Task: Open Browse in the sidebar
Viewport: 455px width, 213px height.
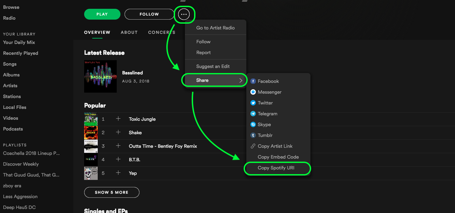Action: click(11, 7)
